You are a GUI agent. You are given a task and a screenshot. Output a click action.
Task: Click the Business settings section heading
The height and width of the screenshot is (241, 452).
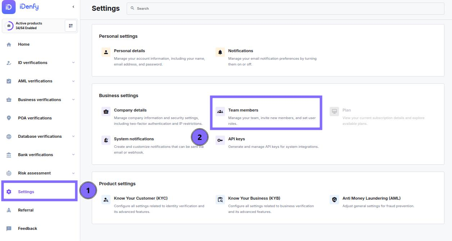[x=118, y=95]
